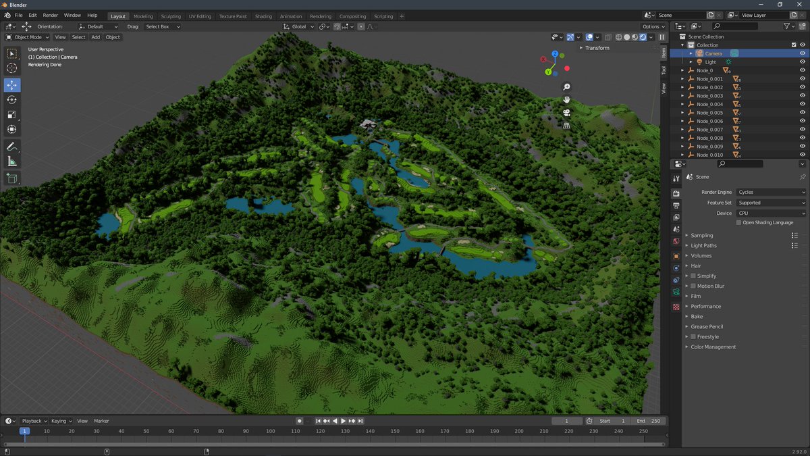Play the animation forward
This screenshot has height=456, width=810.
[x=344, y=421]
